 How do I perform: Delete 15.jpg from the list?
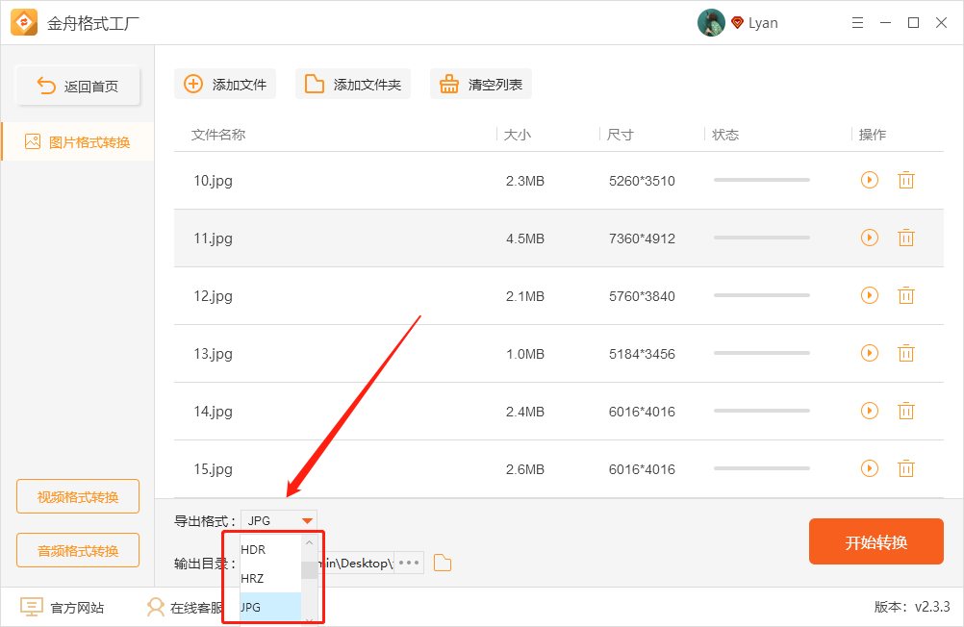point(906,469)
